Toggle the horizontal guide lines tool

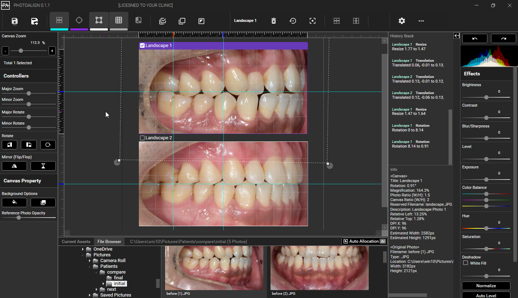59,20
